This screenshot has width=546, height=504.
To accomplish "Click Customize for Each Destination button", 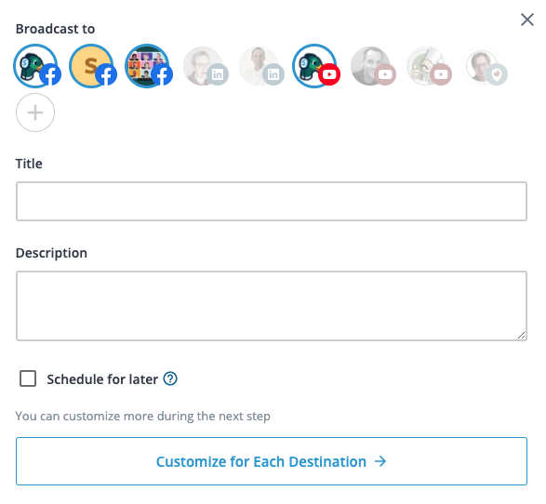I will coord(272,461).
